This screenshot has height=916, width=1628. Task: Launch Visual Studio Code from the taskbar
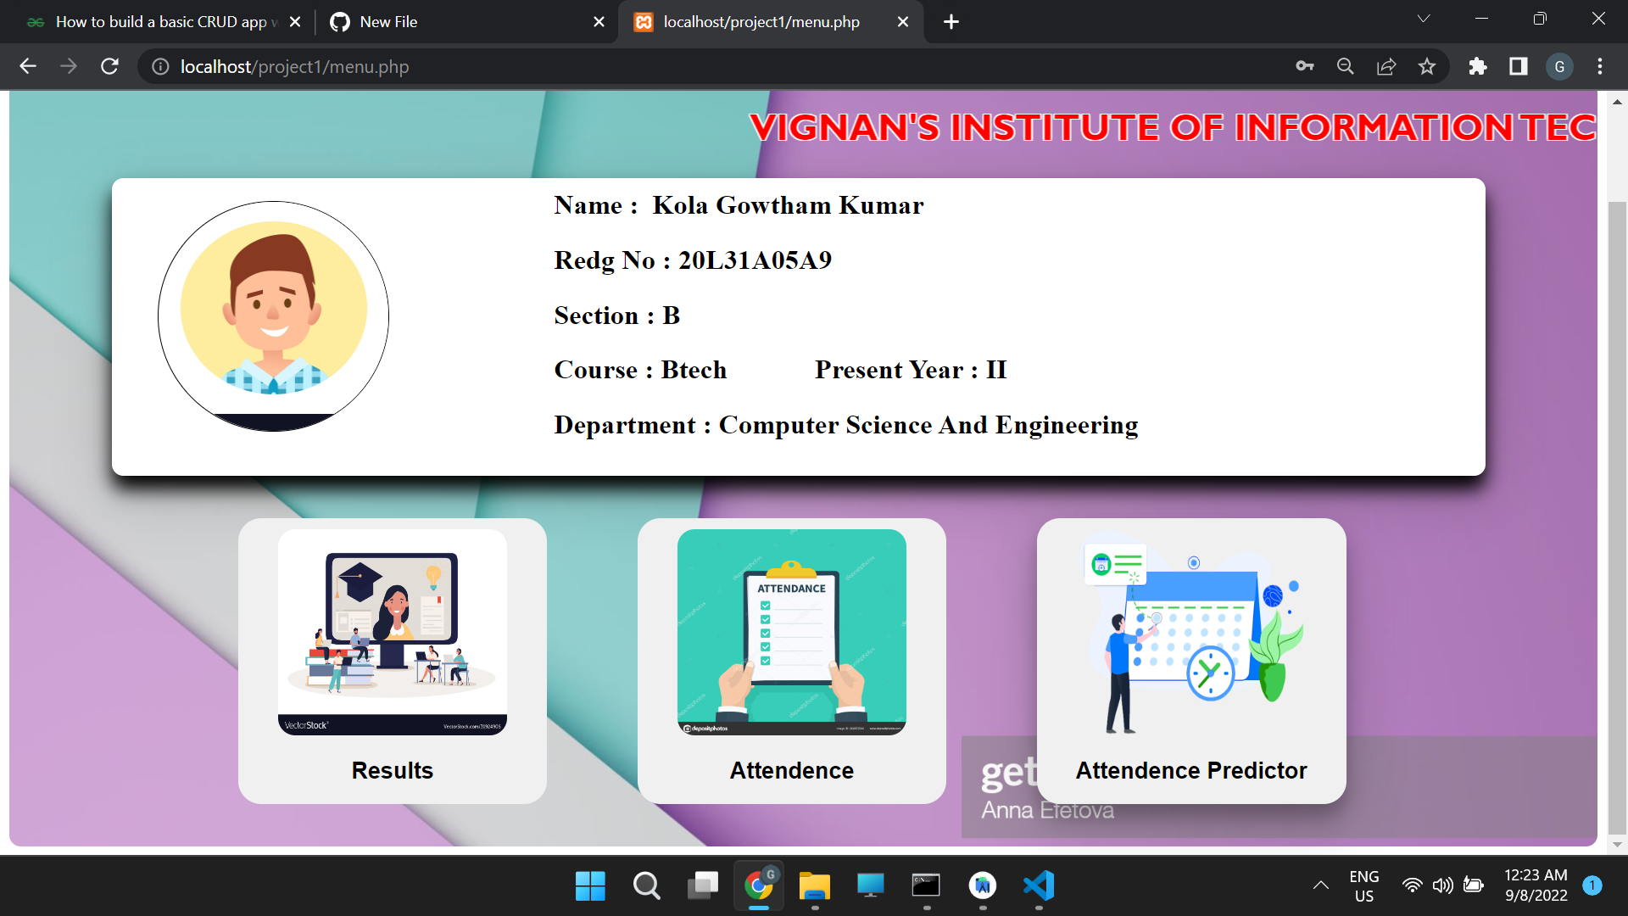click(1040, 886)
